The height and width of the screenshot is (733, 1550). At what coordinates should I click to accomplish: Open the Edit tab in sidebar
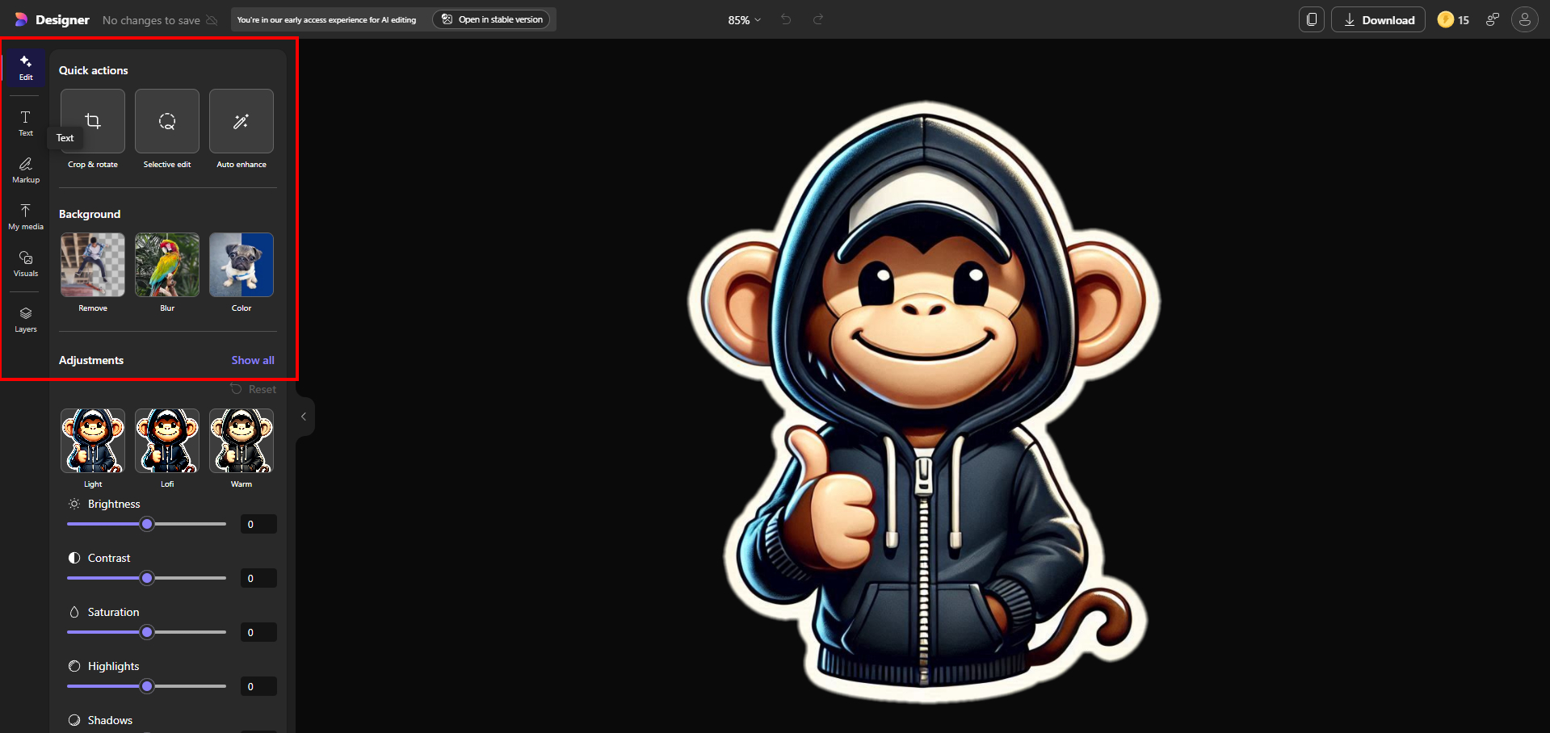click(x=26, y=68)
